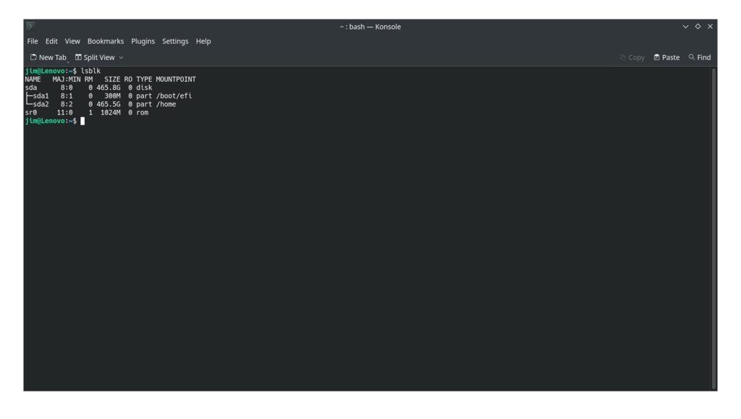The width and height of the screenshot is (741, 419).
Task: Open the File menu
Action: pos(33,41)
